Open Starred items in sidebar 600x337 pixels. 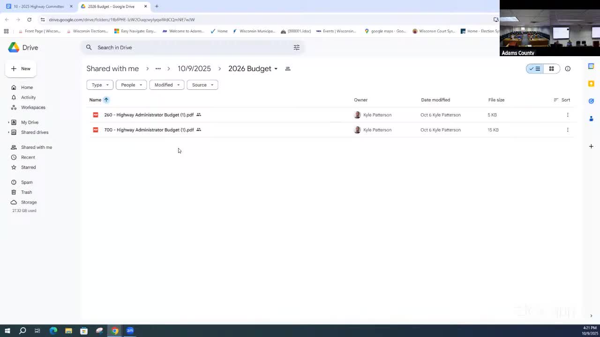click(28, 168)
